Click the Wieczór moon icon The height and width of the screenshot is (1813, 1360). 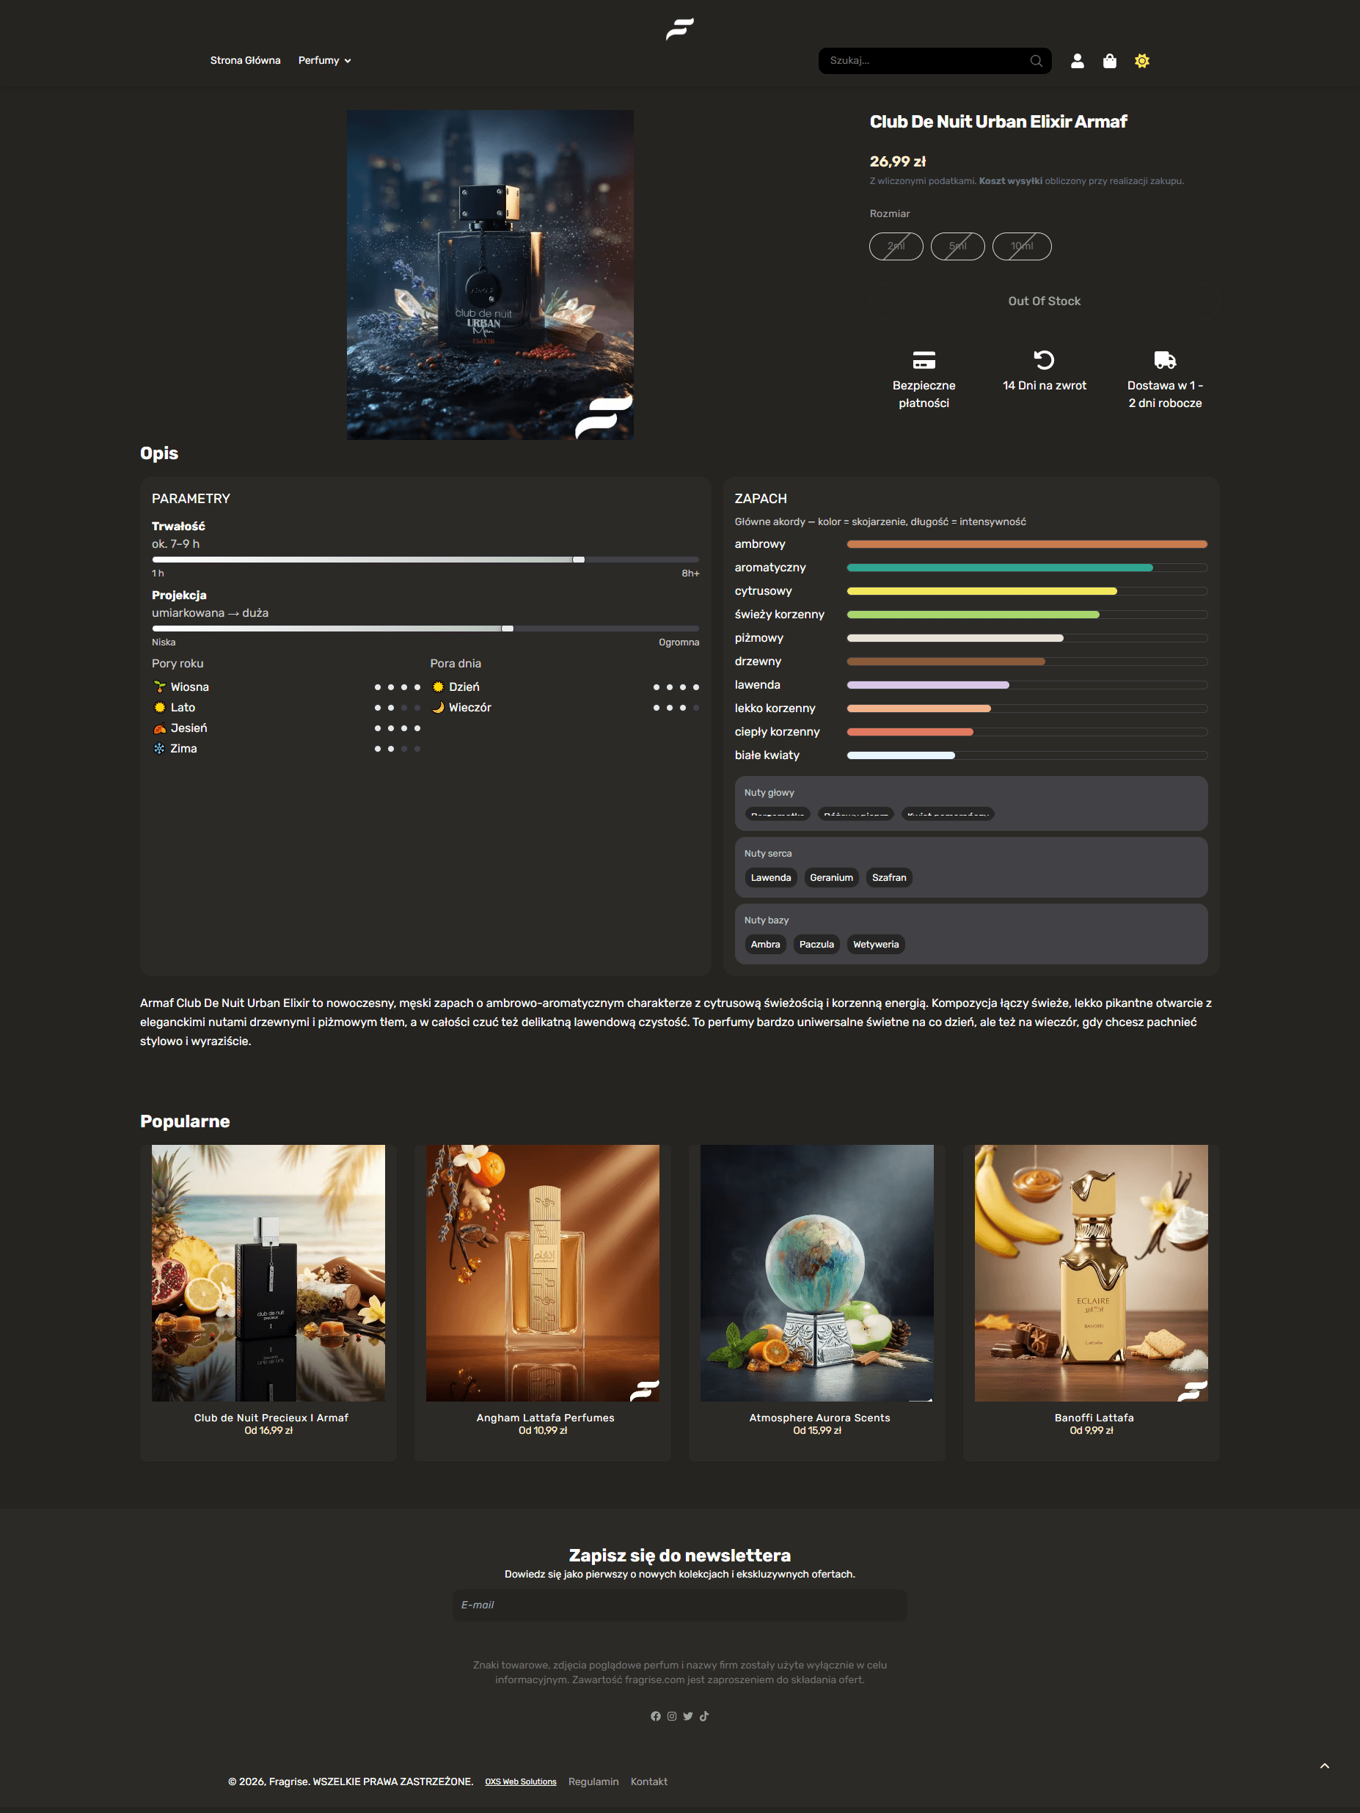438,707
